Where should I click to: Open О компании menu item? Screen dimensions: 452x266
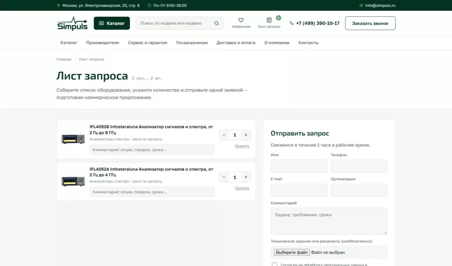277,43
